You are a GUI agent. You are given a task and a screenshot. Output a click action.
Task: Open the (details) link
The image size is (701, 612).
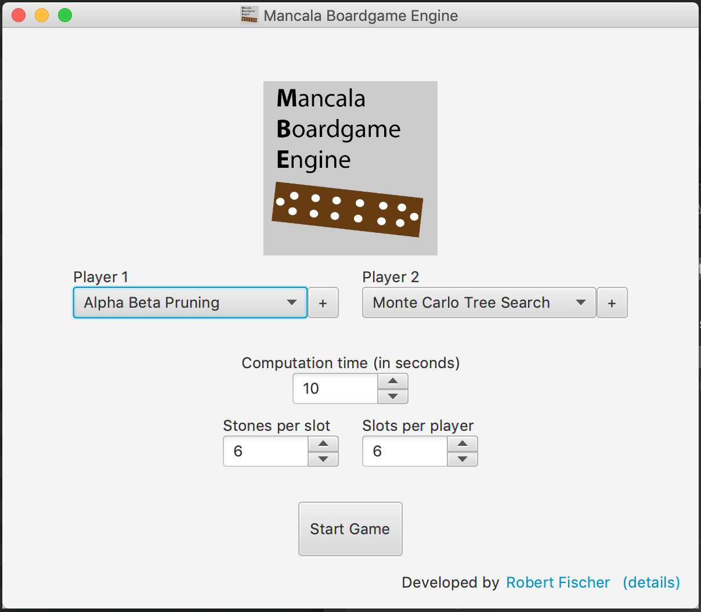(651, 582)
